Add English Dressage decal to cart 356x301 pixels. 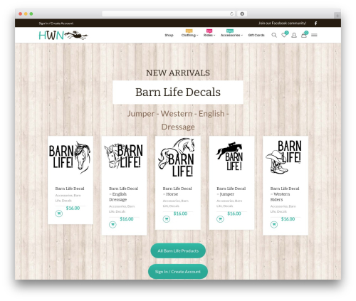pyautogui.click(x=112, y=224)
